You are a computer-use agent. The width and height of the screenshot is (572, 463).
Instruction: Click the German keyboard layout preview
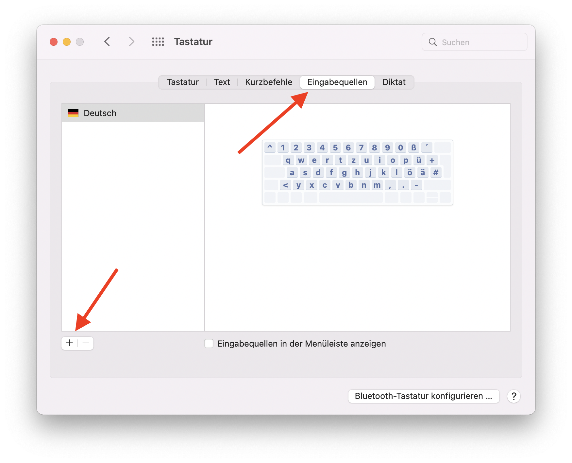(358, 172)
